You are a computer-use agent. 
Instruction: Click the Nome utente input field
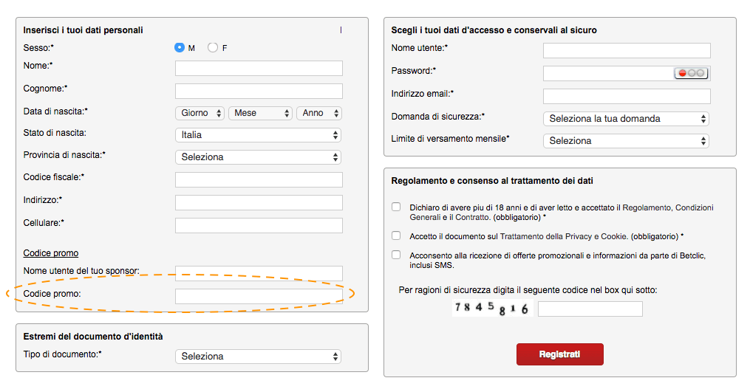tap(627, 51)
